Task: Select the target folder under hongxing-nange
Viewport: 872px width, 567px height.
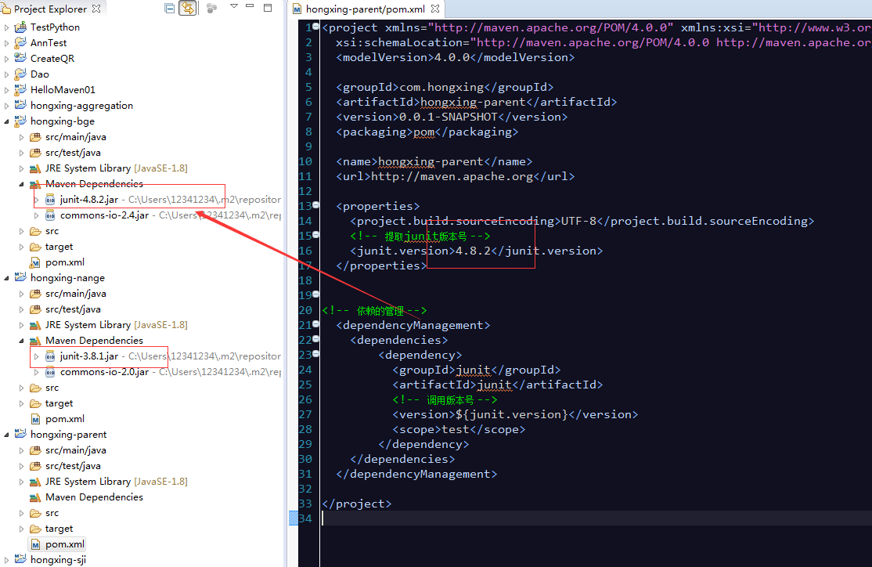Action: [x=59, y=403]
